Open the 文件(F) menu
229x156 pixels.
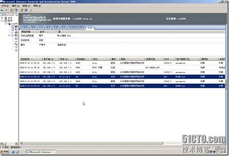(x=5, y=6)
